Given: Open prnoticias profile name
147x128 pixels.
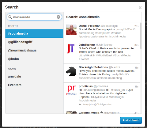Looking at the screenshot, I should coord(86,86).
